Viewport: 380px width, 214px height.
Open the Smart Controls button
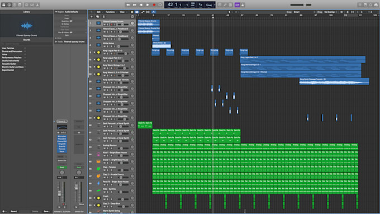click(x=27, y=5)
